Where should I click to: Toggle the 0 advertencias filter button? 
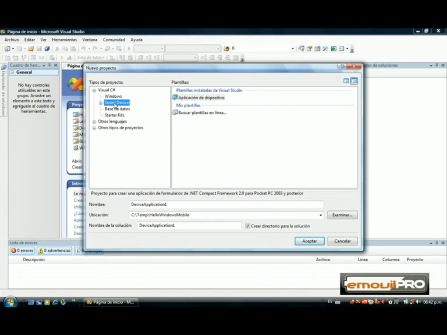coord(54,250)
